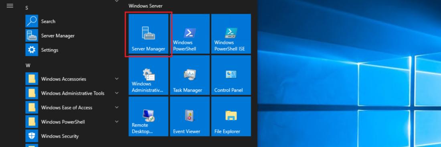The image size is (441, 147).
Task: Select the Windows Administrative Tools label
Action: [73, 93]
